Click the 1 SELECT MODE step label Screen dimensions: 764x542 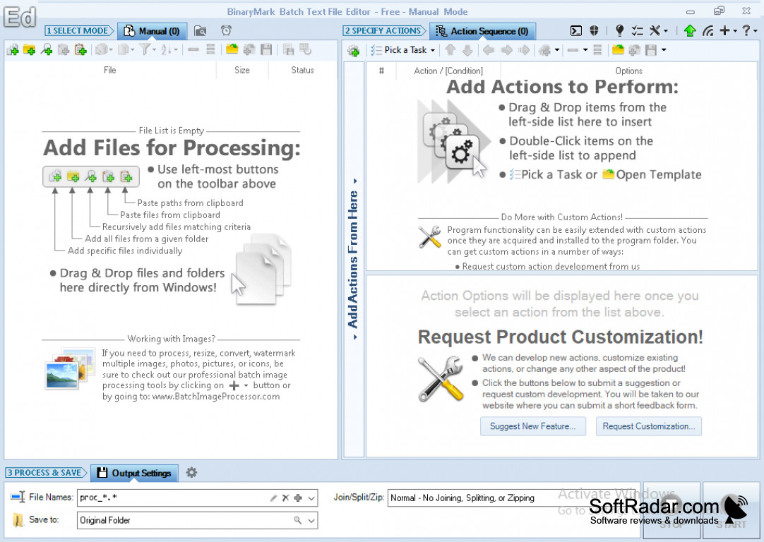click(x=78, y=30)
